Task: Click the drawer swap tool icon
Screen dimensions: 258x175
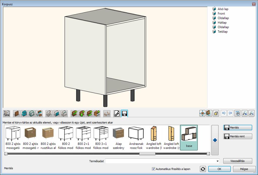Action: coord(39,113)
